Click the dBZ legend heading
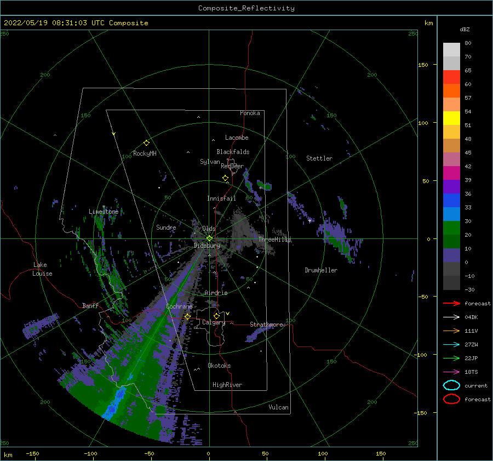493x461 pixels. (465, 29)
